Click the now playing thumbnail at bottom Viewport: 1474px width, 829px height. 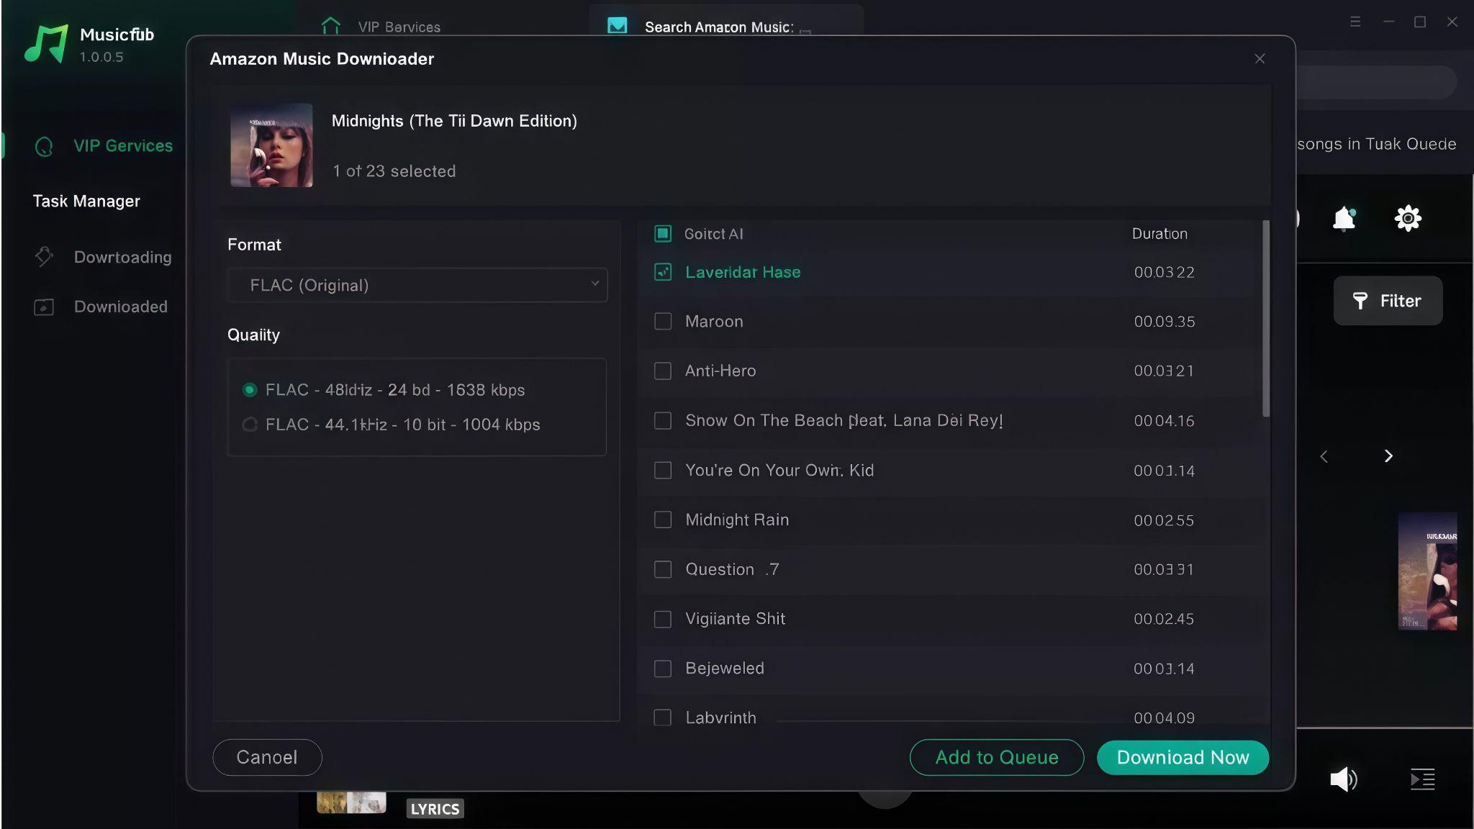pyautogui.click(x=351, y=802)
